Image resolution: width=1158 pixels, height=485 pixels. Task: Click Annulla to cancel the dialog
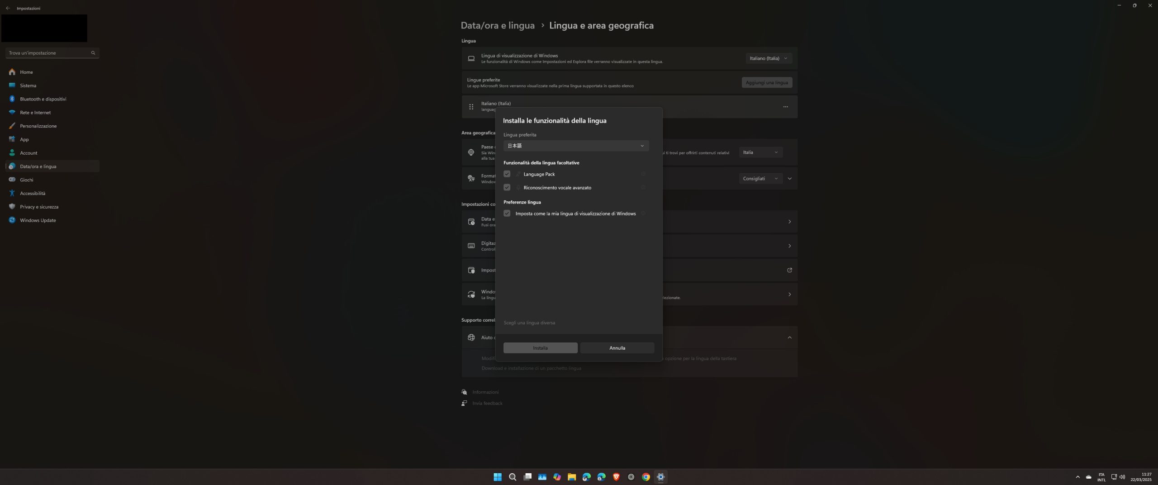point(617,348)
